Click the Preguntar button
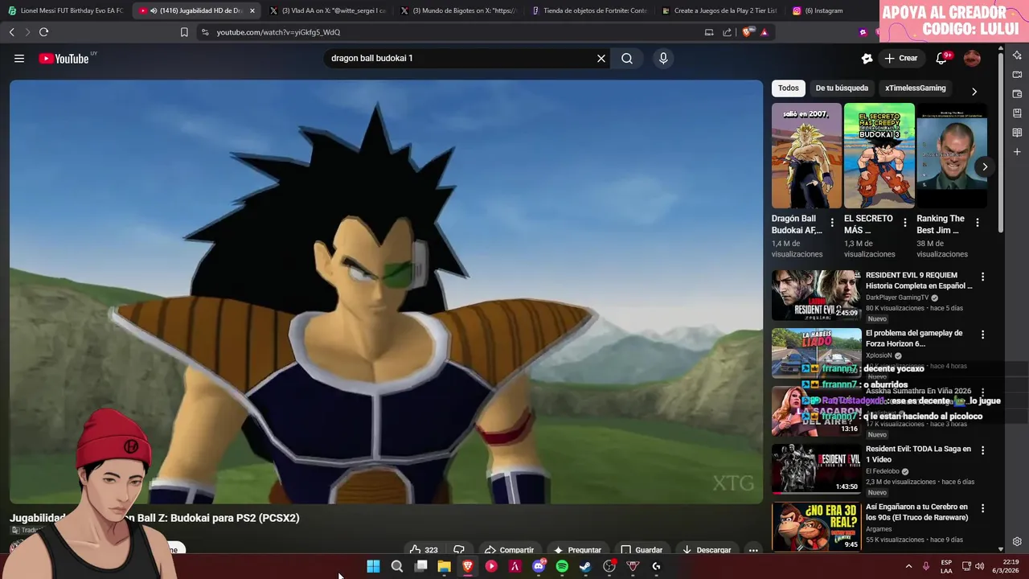 click(x=577, y=550)
